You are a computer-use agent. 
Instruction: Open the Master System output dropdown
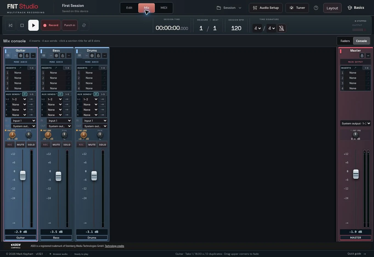coord(356,124)
